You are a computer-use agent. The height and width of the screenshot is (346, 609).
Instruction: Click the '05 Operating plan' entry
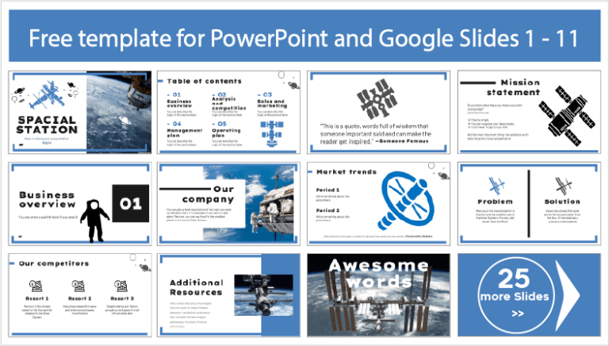[x=227, y=134]
